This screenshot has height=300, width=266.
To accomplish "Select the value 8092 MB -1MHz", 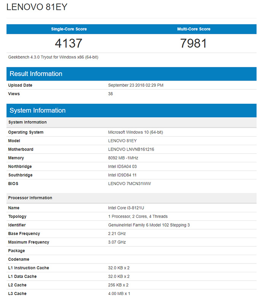I will tap(123, 158).
